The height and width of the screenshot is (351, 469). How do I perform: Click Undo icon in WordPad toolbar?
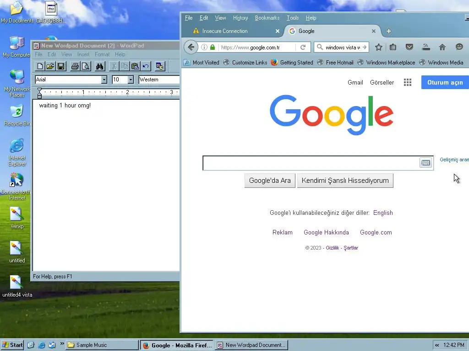coord(146,66)
